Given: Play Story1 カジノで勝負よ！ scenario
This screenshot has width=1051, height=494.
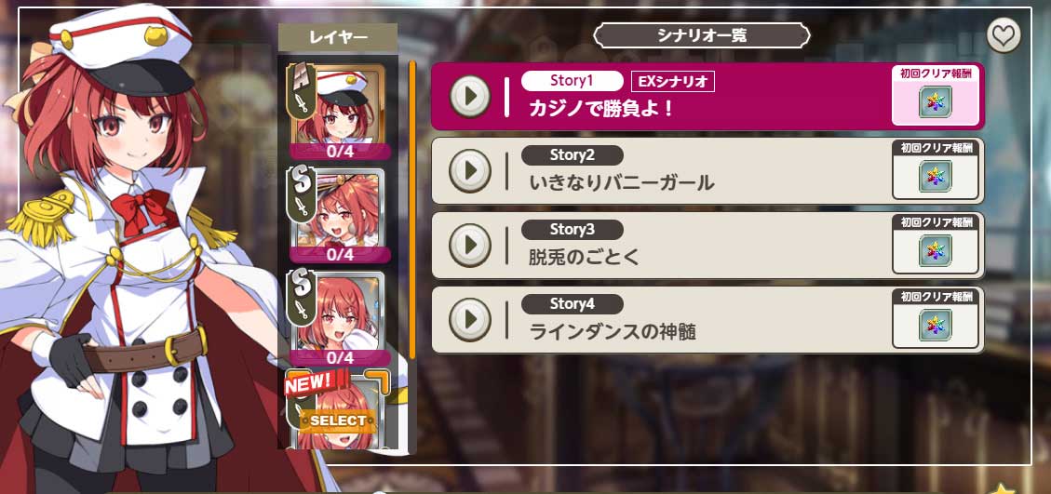Looking at the screenshot, I should (x=470, y=97).
